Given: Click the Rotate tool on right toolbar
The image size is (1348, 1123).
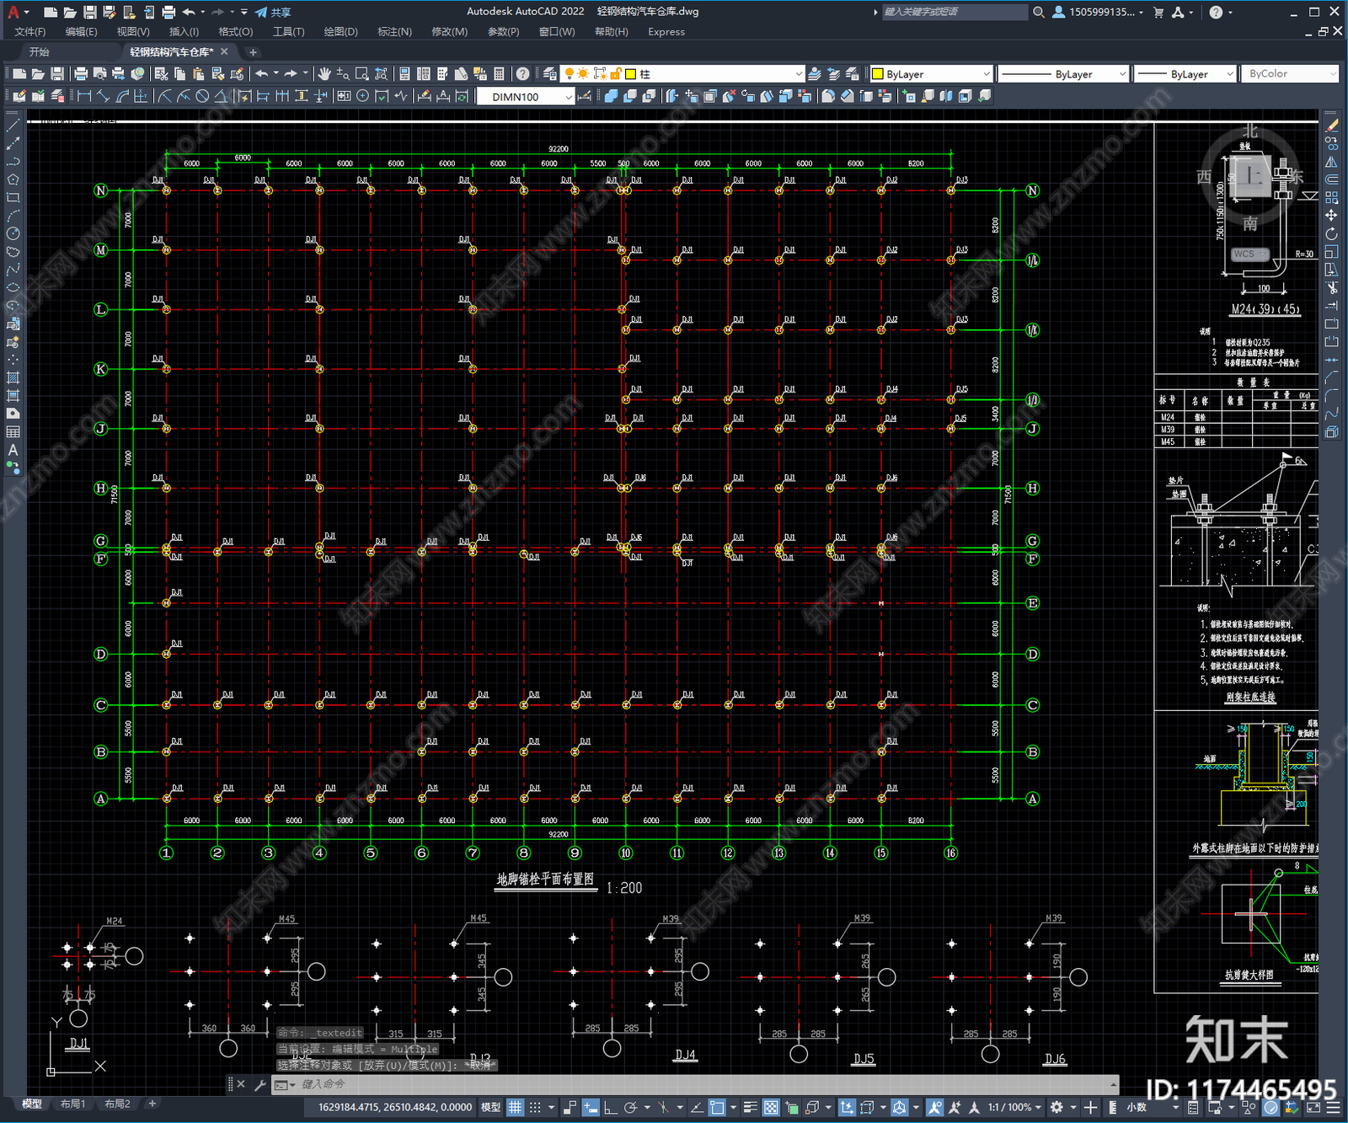Looking at the screenshot, I should [x=1332, y=233].
